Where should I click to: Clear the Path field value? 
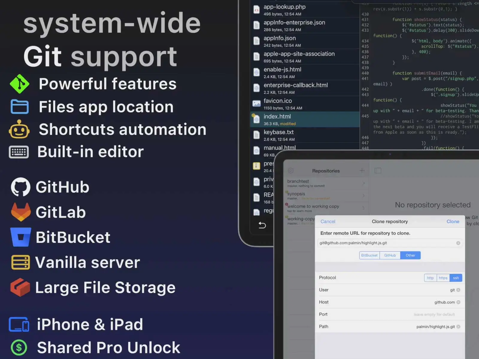pyautogui.click(x=458, y=327)
